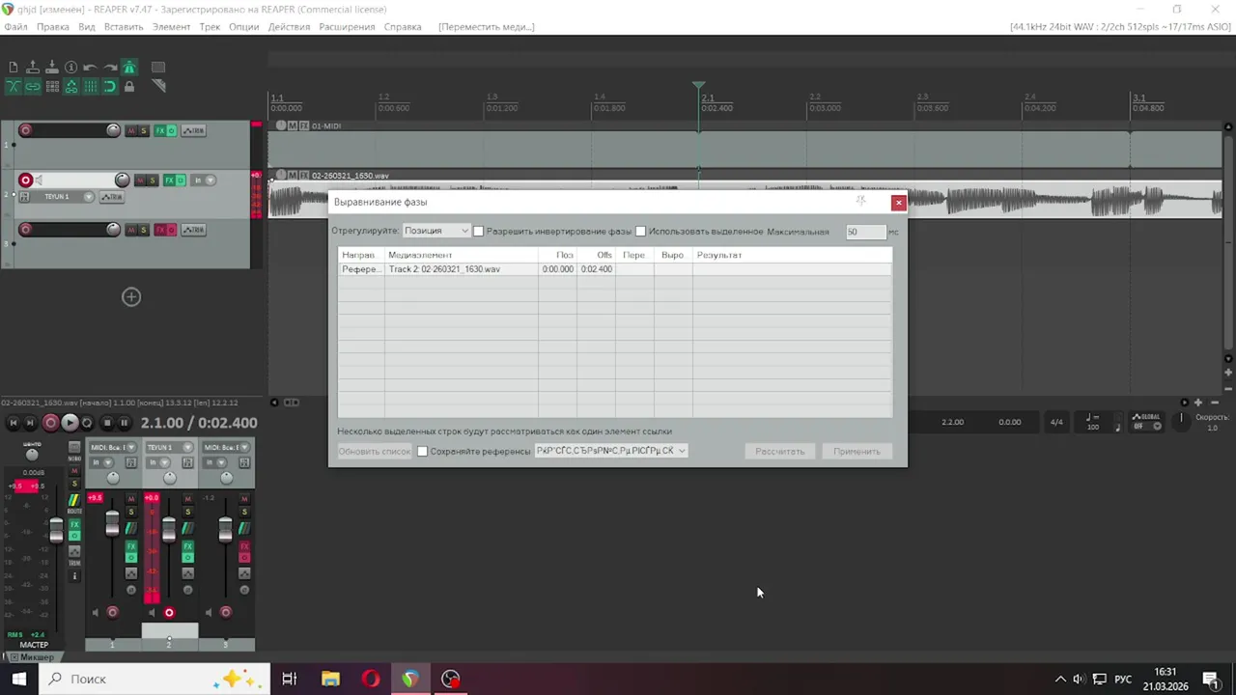Screen dimensions: 1236x695
Task: Check 'Сохраняйте референсы' checkbox
Action: point(422,452)
